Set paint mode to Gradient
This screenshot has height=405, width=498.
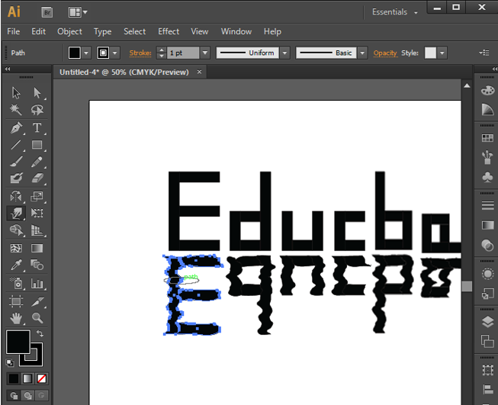tap(27, 378)
